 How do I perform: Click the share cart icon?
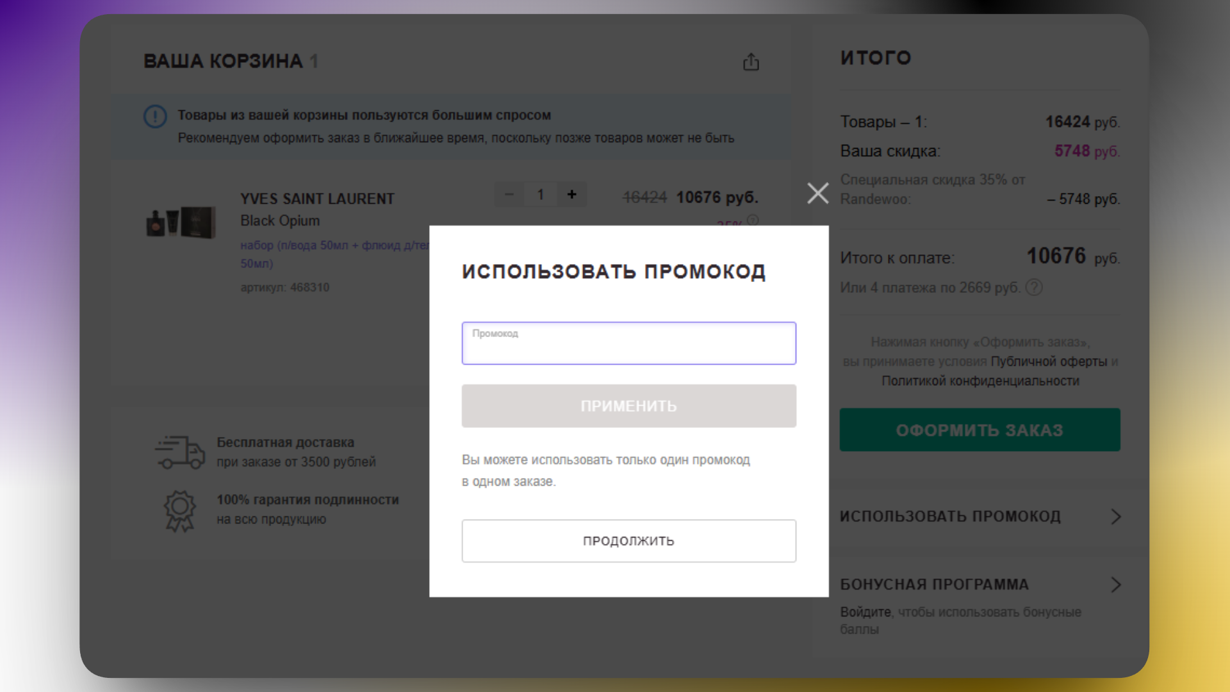click(x=751, y=62)
